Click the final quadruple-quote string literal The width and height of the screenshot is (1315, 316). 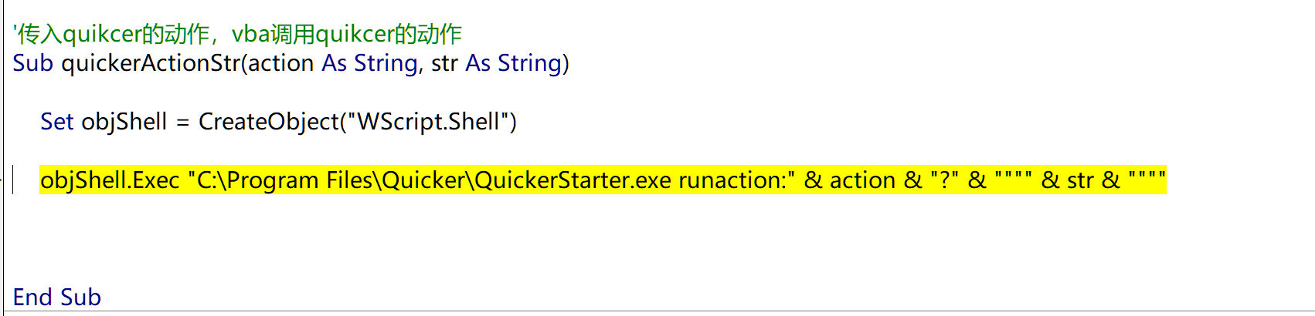pos(1147,180)
